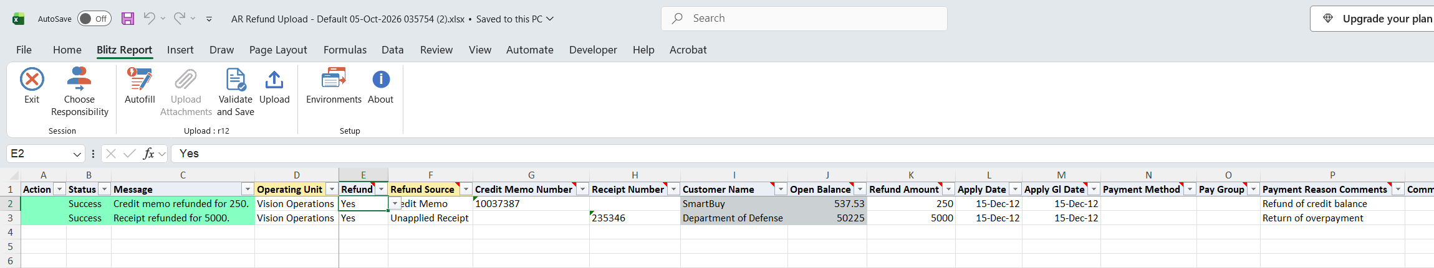Image resolution: width=1434 pixels, height=268 pixels.
Task: Open the Message column filter
Action: [x=248, y=189]
